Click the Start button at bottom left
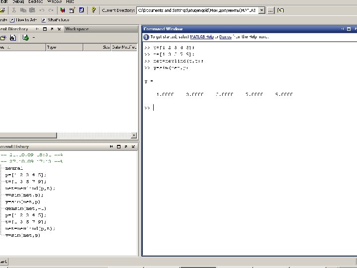The image size is (357, 268). 3,262
